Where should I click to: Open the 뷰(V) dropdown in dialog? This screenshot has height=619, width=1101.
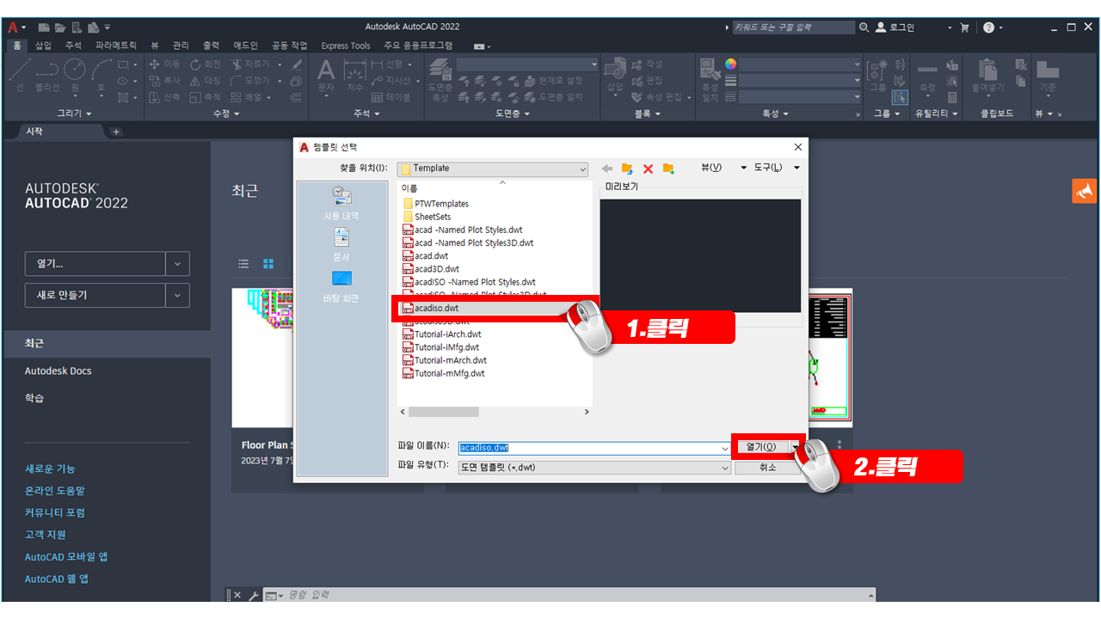click(743, 168)
